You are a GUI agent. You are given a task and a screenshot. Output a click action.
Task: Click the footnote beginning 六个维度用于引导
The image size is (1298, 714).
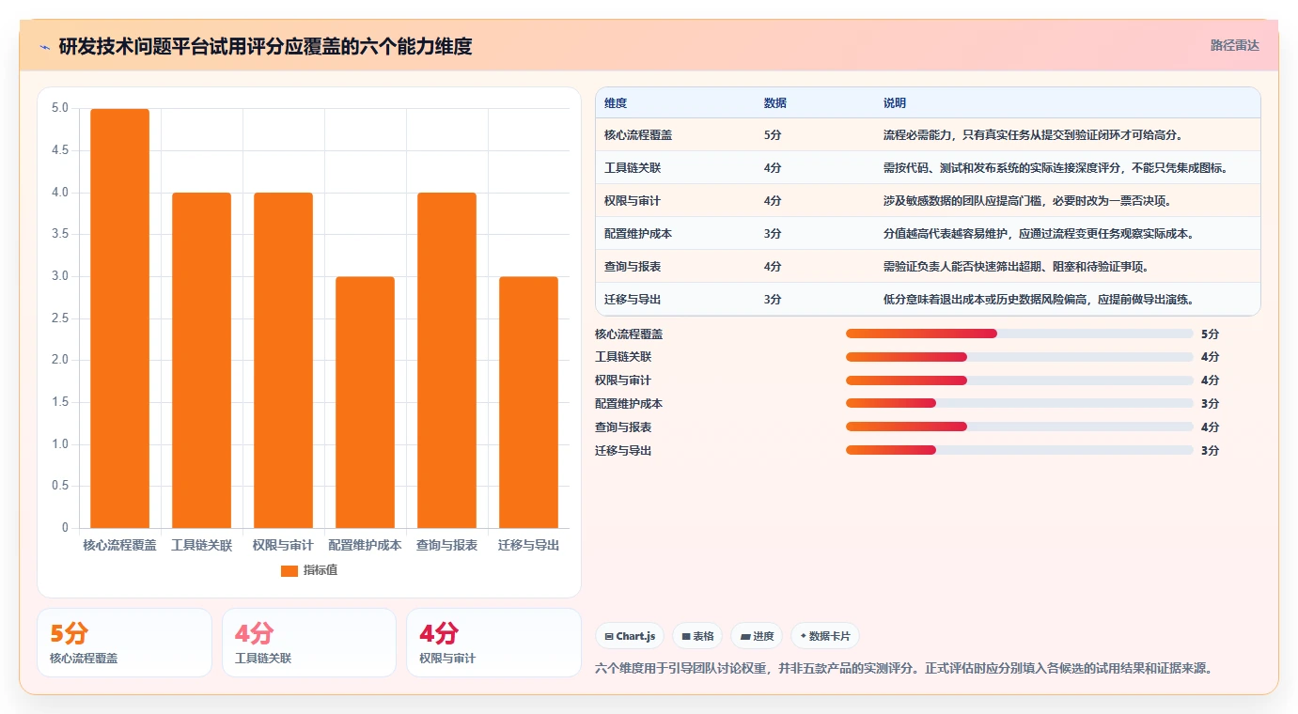pyautogui.click(x=904, y=669)
